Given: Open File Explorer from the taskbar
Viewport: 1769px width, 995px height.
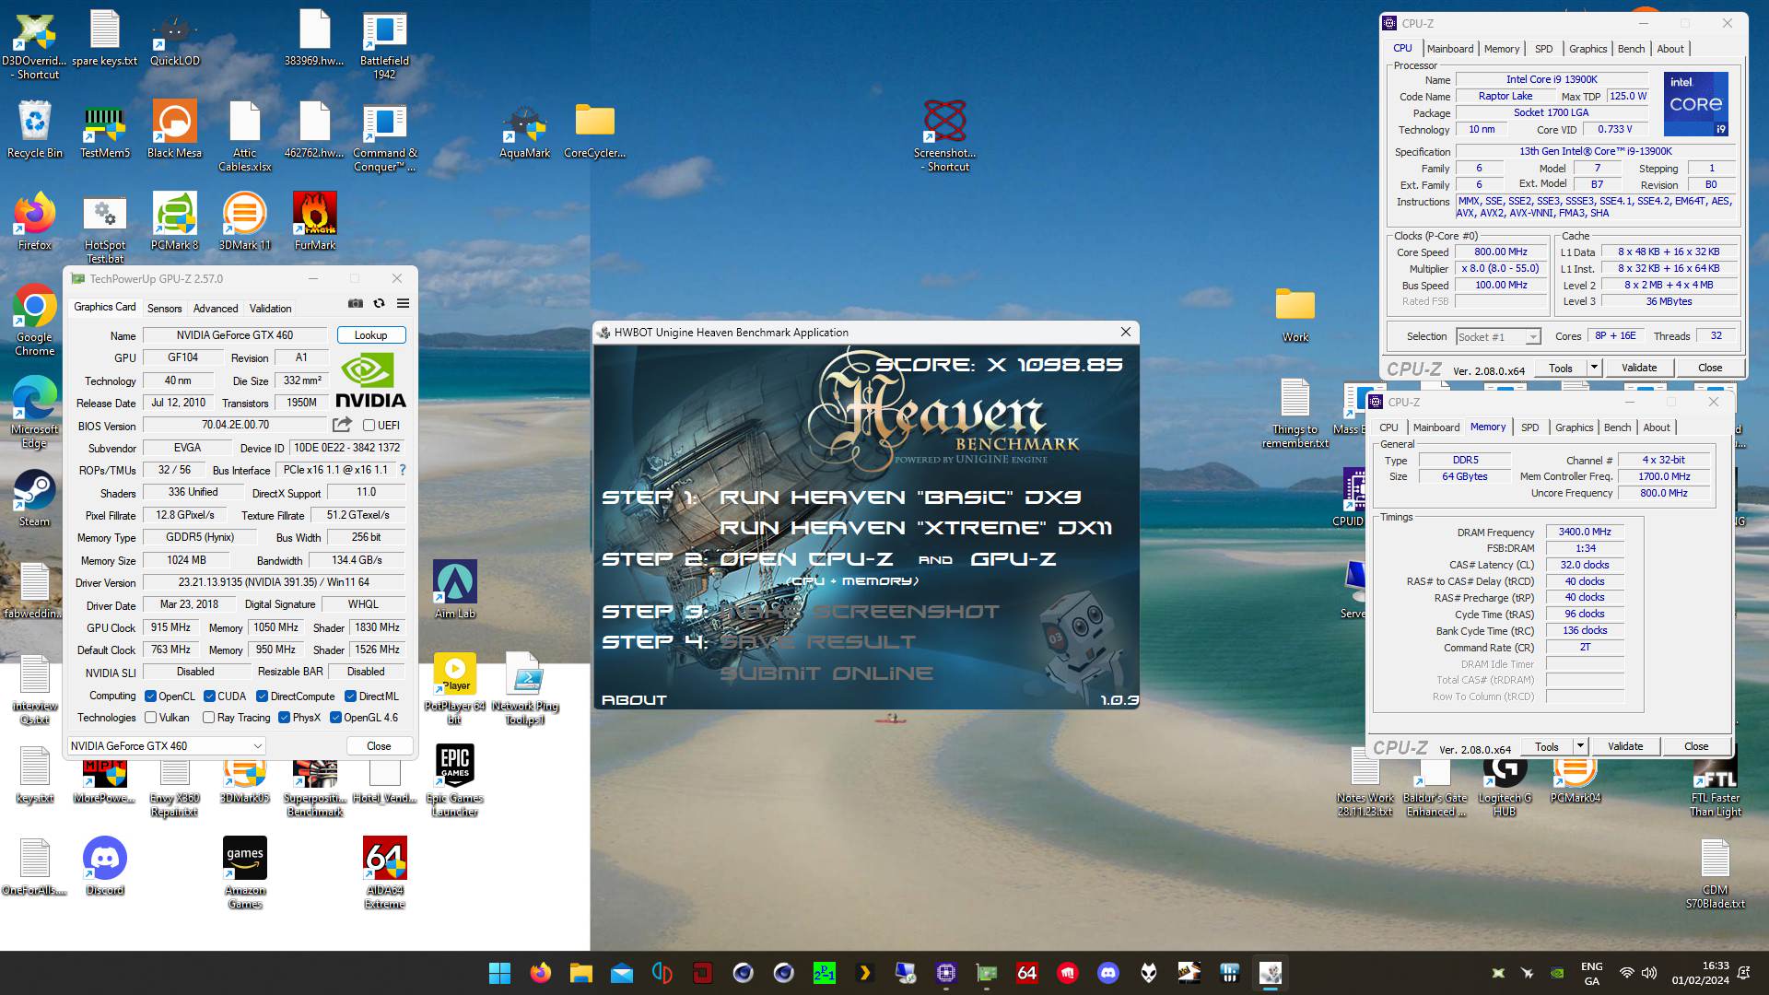Looking at the screenshot, I should click(580, 973).
